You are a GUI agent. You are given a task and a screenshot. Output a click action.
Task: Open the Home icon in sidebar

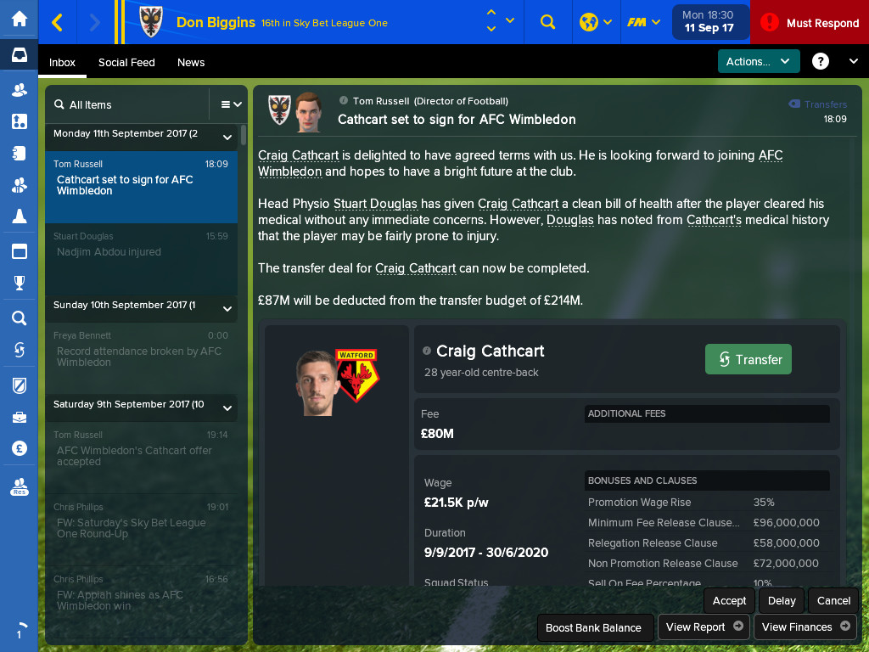pos(19,19)
